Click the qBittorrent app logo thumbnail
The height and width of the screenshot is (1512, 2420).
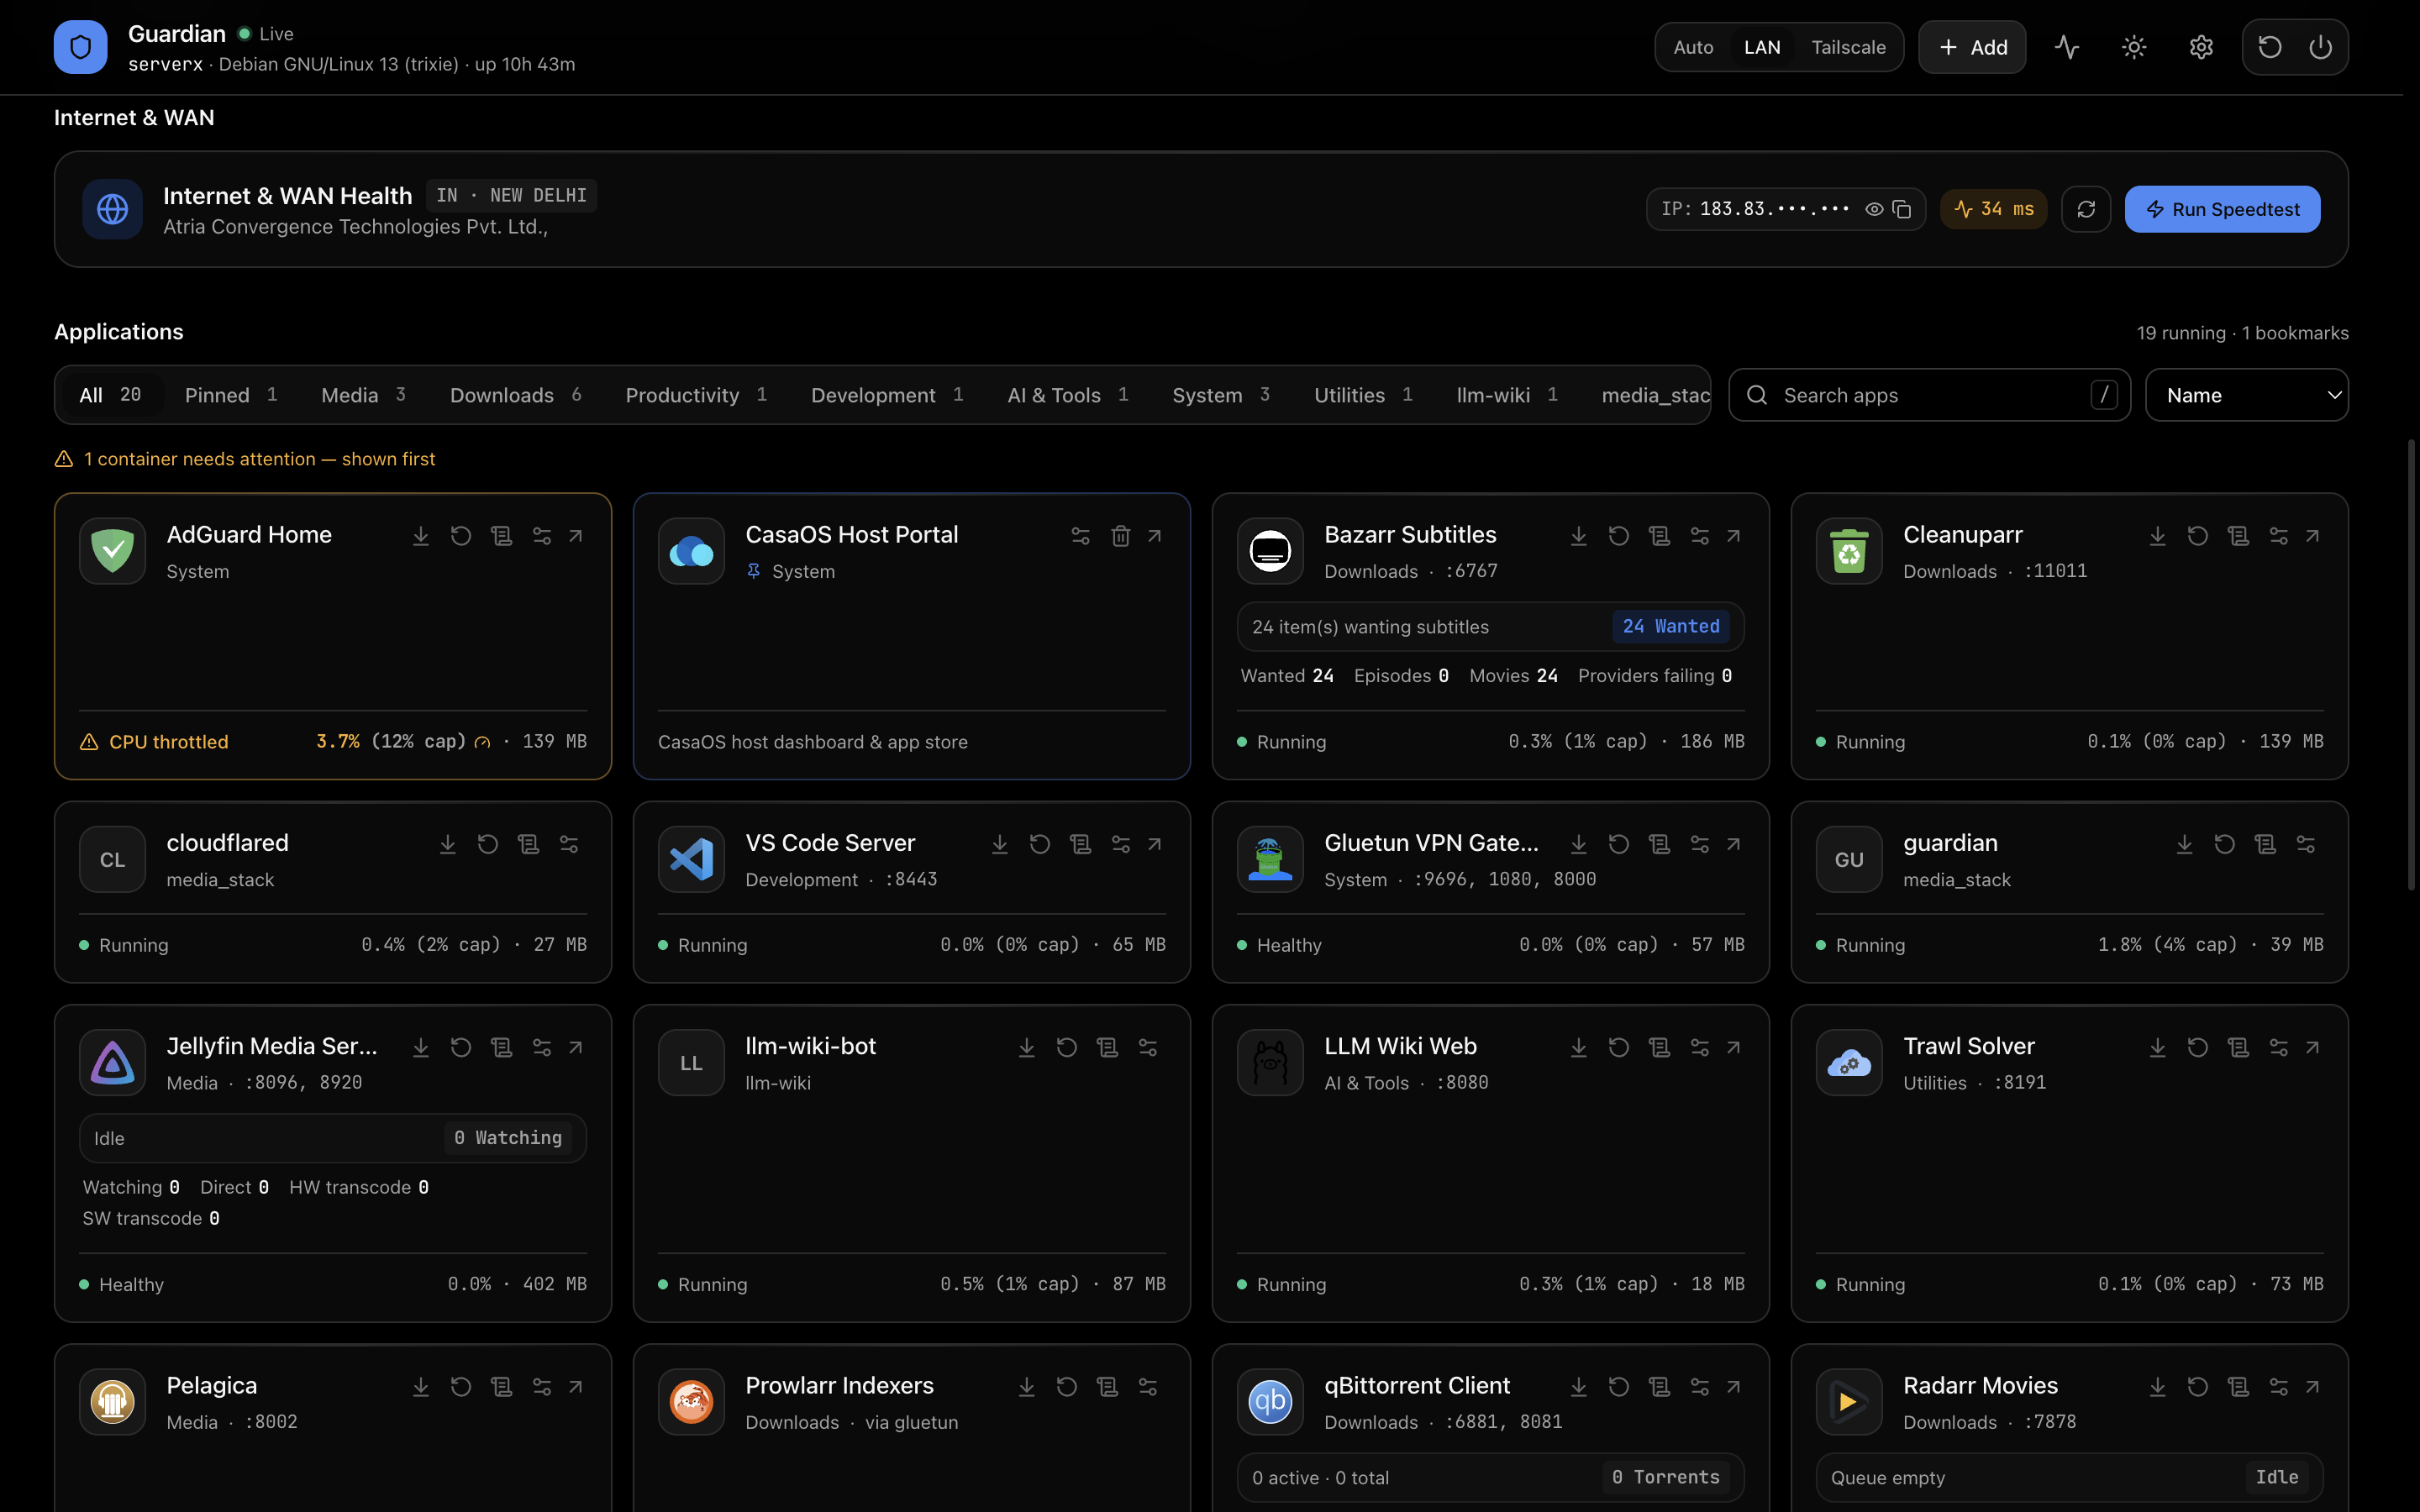pyautogui.click(x=1270, y=1402)
